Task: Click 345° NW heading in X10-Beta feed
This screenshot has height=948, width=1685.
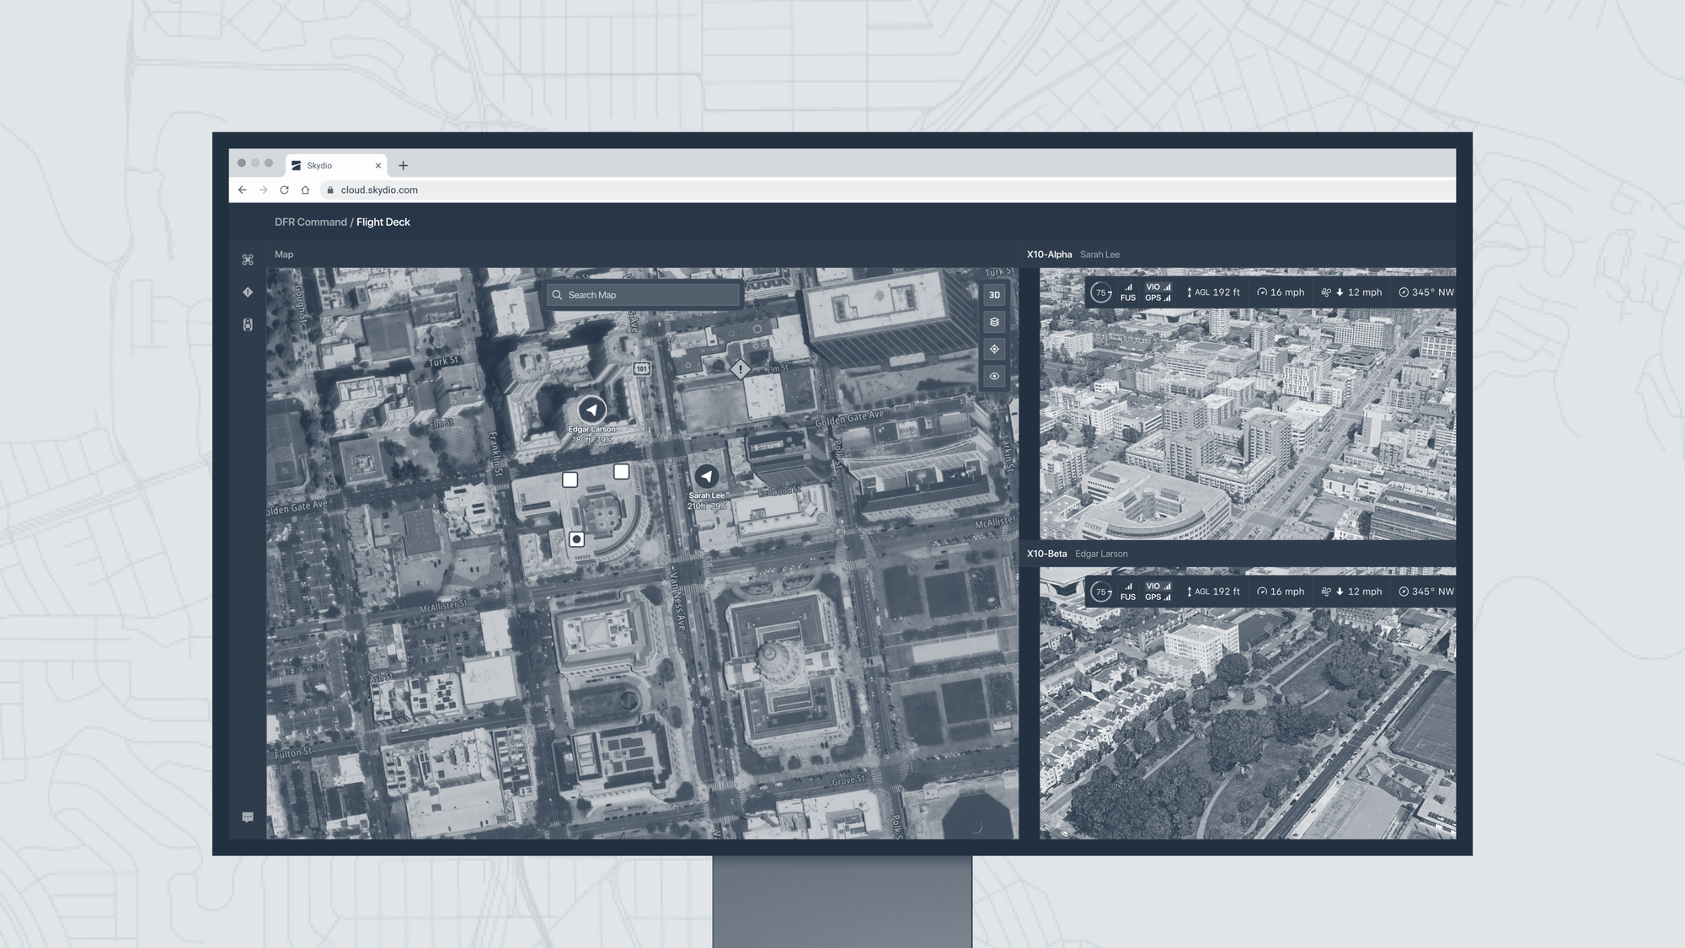Action: 1426,592
